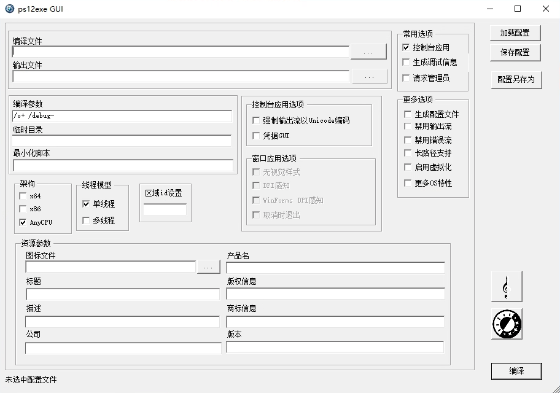
Task: Enable 请求管理员 checkbox
Action: click(x=406, y=78)
